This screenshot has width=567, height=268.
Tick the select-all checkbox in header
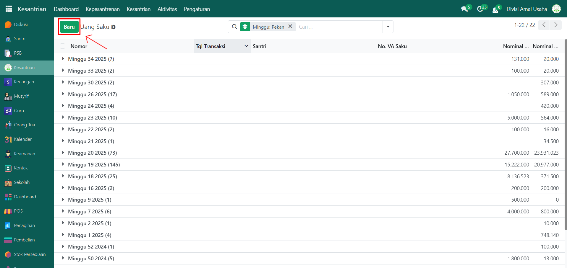pos(63,46)
